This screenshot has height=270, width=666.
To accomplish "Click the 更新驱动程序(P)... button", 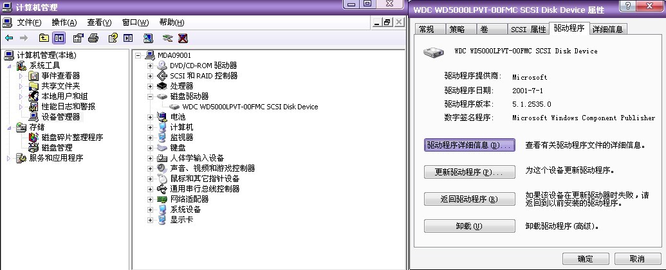I will (x=469, y=172).
